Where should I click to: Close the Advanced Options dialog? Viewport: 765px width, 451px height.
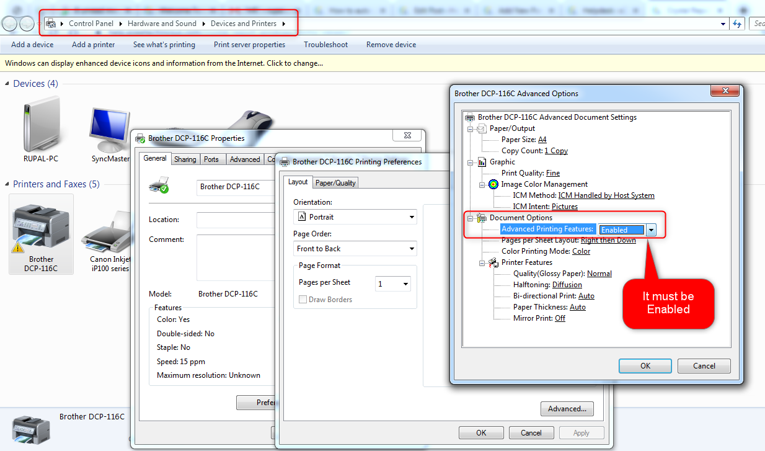(724, 92)
